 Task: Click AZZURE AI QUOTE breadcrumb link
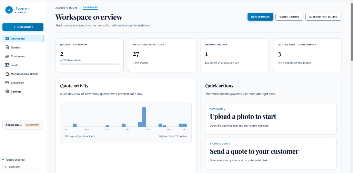(67, 8)
